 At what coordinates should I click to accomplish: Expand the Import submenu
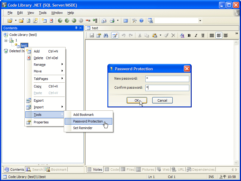coord(45,107)
